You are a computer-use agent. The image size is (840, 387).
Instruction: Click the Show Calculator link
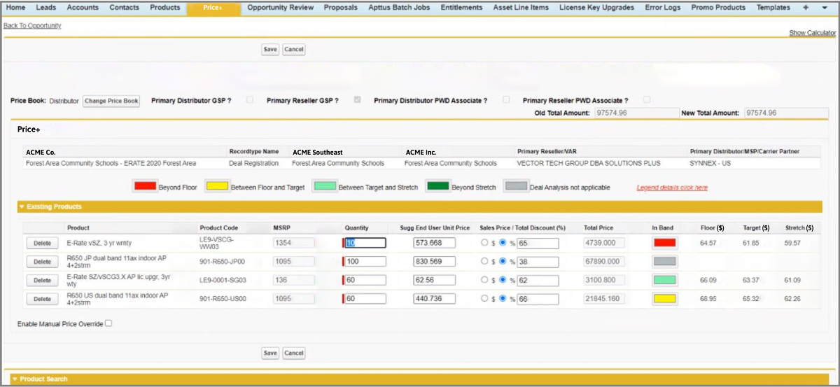pos(812,33)
